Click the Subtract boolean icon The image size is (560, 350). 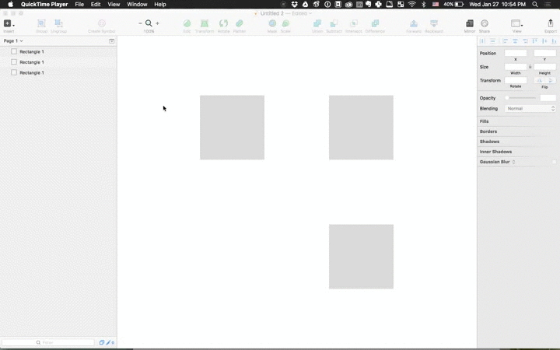click(334, 23)
